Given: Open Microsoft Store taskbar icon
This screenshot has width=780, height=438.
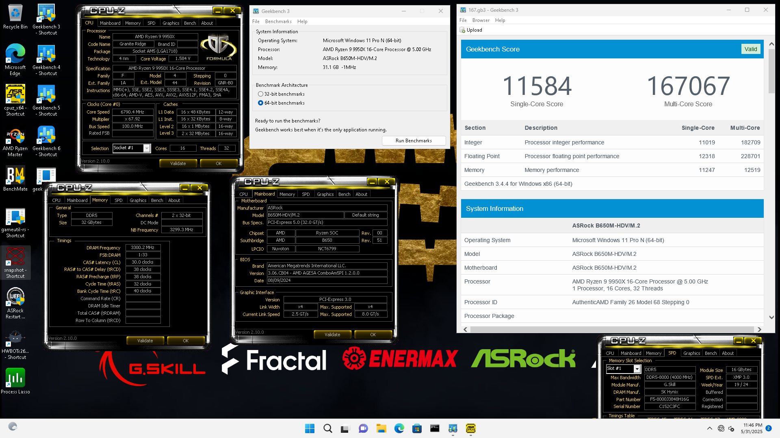Looking at the screenshot, I should click(x=417, y=428).
